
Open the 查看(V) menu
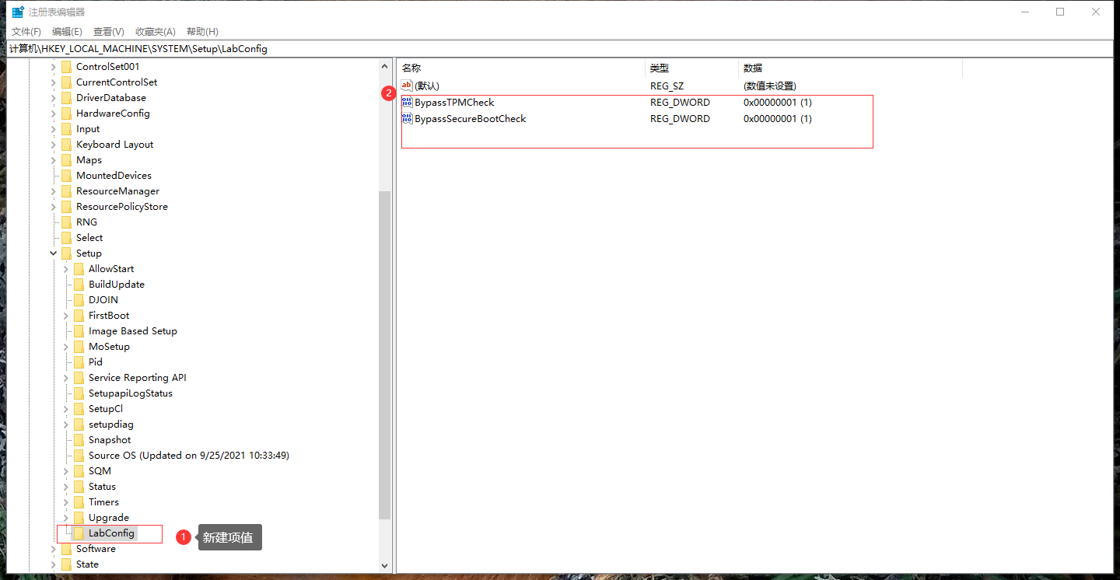click(x=108, y=31)
